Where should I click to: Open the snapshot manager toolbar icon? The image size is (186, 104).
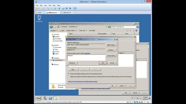(55, 8)
